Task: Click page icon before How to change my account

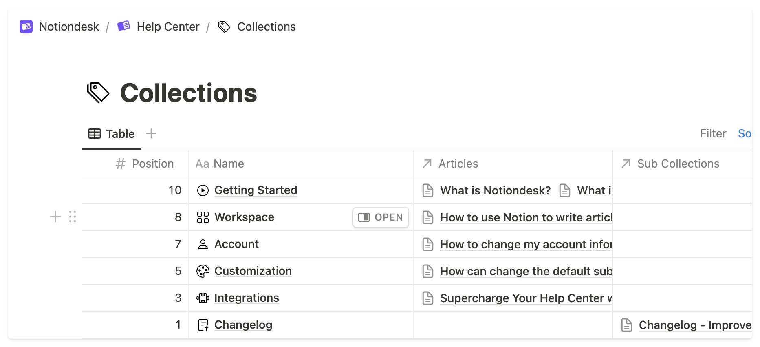Action: pyautogui.click(x=428, y=244)
